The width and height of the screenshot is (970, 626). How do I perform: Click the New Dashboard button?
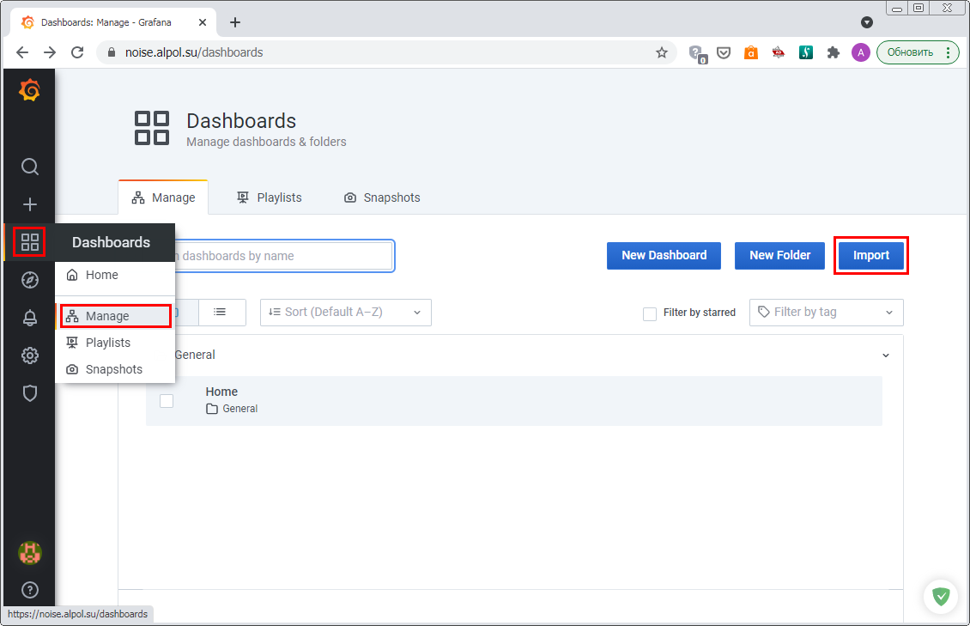(x=664, y=255)
